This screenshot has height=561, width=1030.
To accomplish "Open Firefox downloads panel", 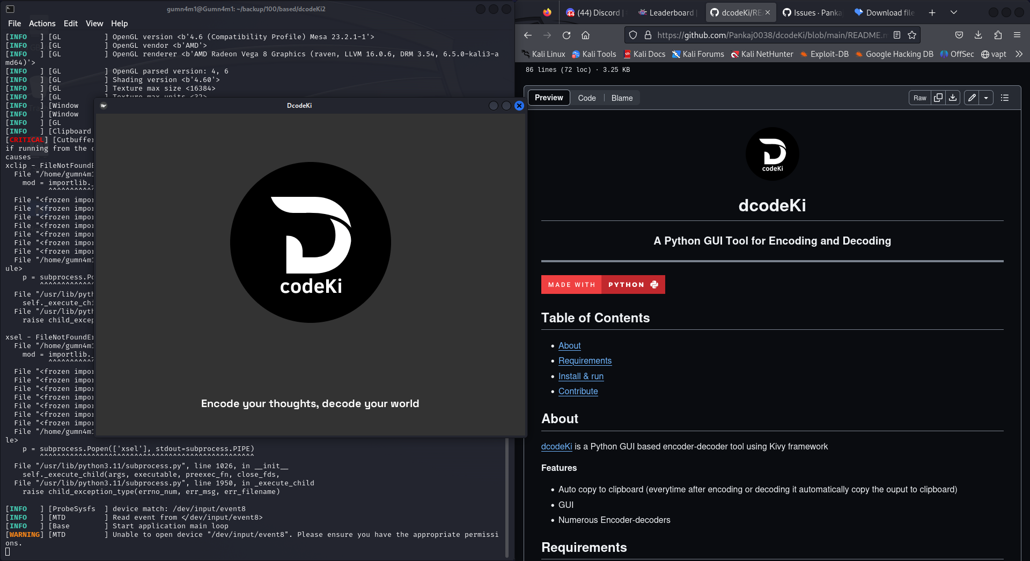I will [979, 35].
